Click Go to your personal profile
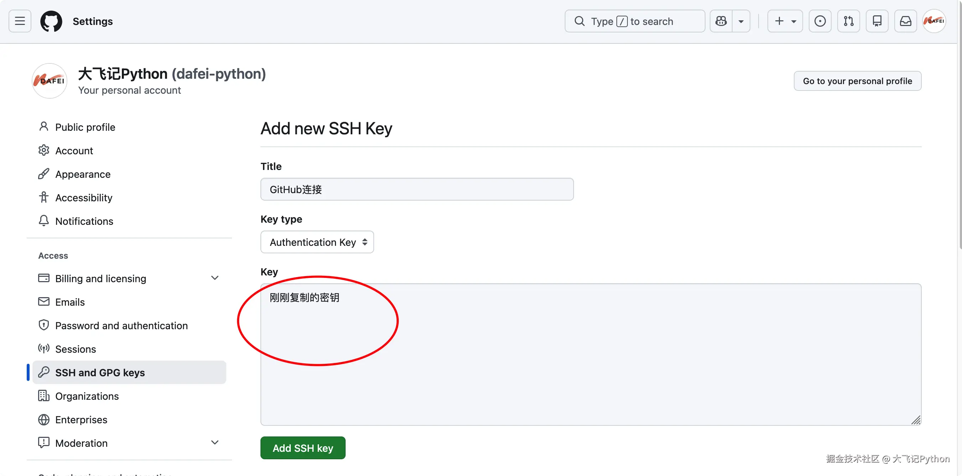Screen dimensions: 962x476 (x=857, y=81)
